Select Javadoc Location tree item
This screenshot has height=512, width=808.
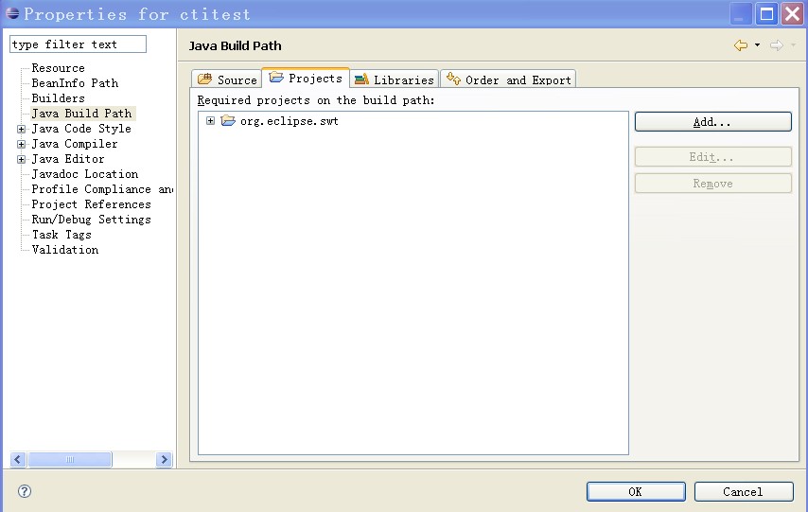pos(85,174)
